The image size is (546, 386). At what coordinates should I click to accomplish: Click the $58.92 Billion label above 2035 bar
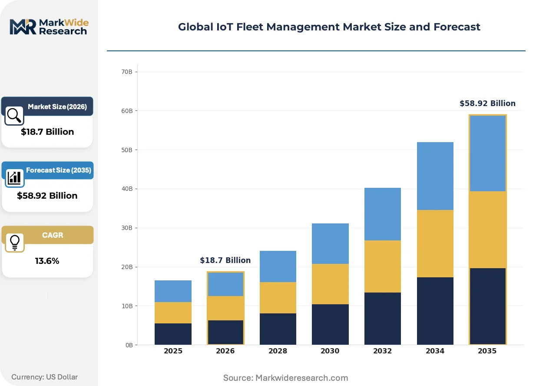487,103
